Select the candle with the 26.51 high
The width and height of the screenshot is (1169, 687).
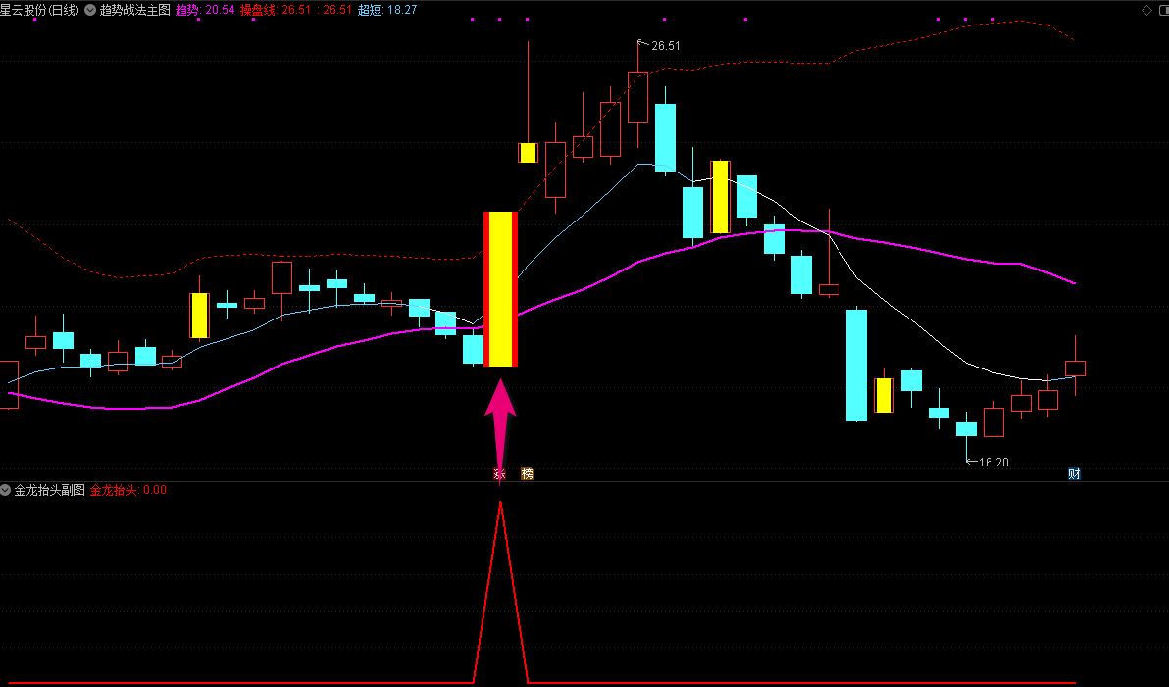(x=637, y=97)
